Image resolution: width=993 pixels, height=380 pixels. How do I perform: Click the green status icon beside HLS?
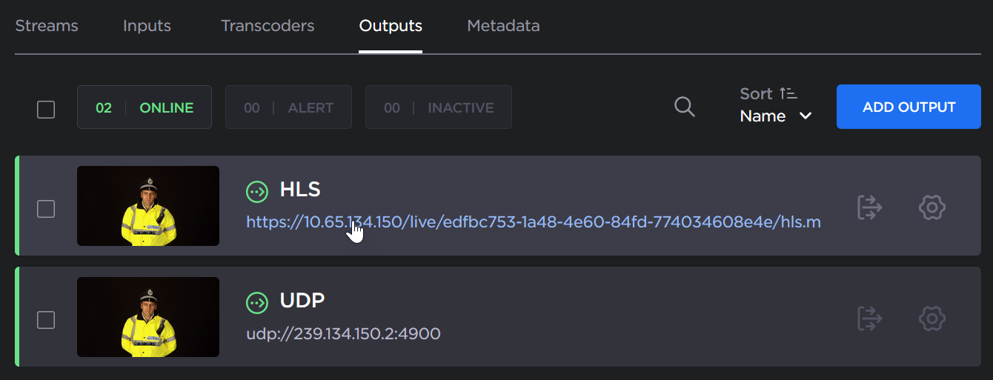257,191
